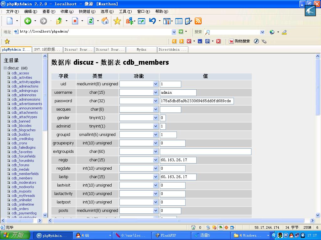Open the address bar history dropdown
This screenshot has height=240, width=321.
click(174, 32)
